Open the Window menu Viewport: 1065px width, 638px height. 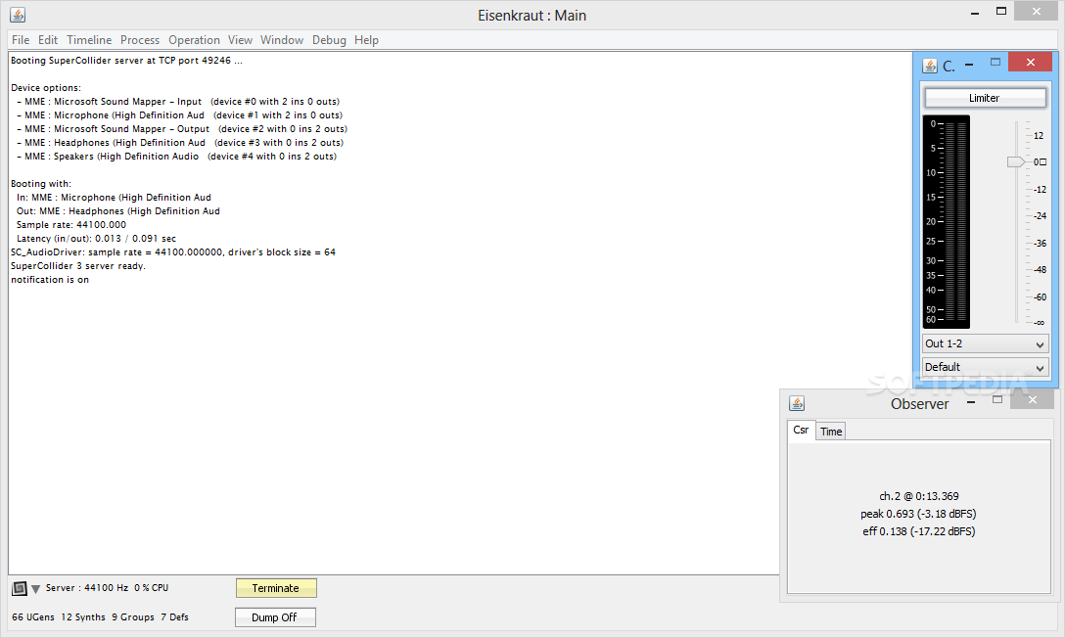282,40
